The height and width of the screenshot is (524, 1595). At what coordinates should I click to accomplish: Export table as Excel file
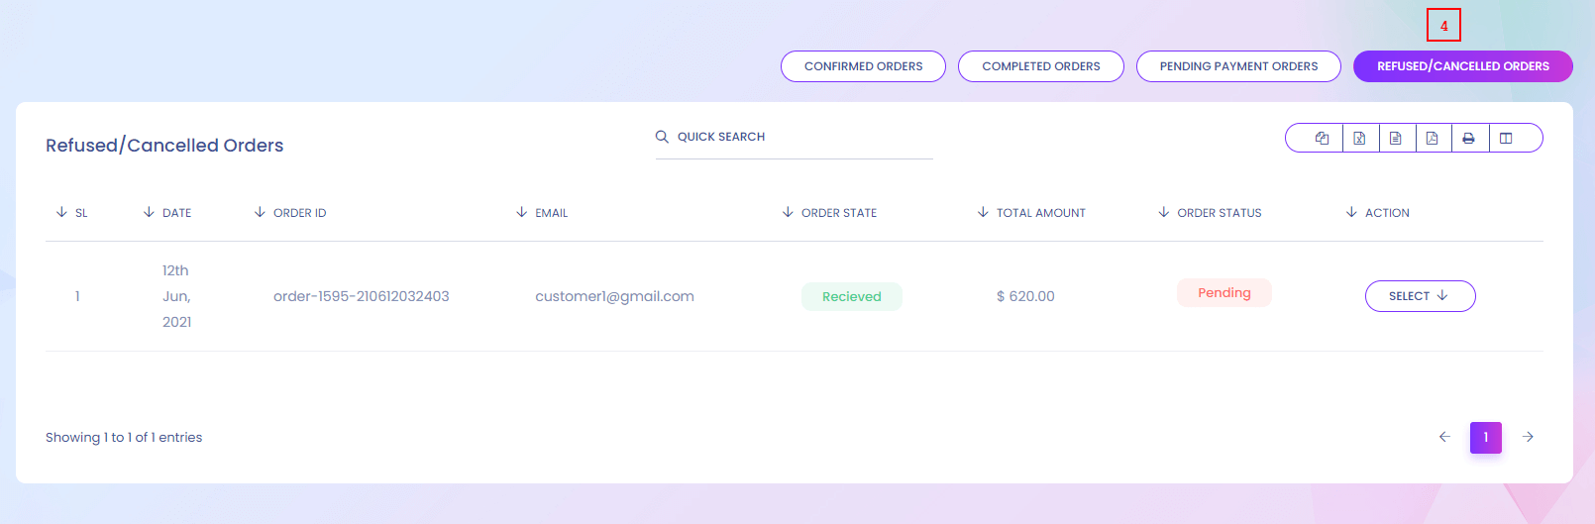pyautogui.click(x=1359, y=139)
